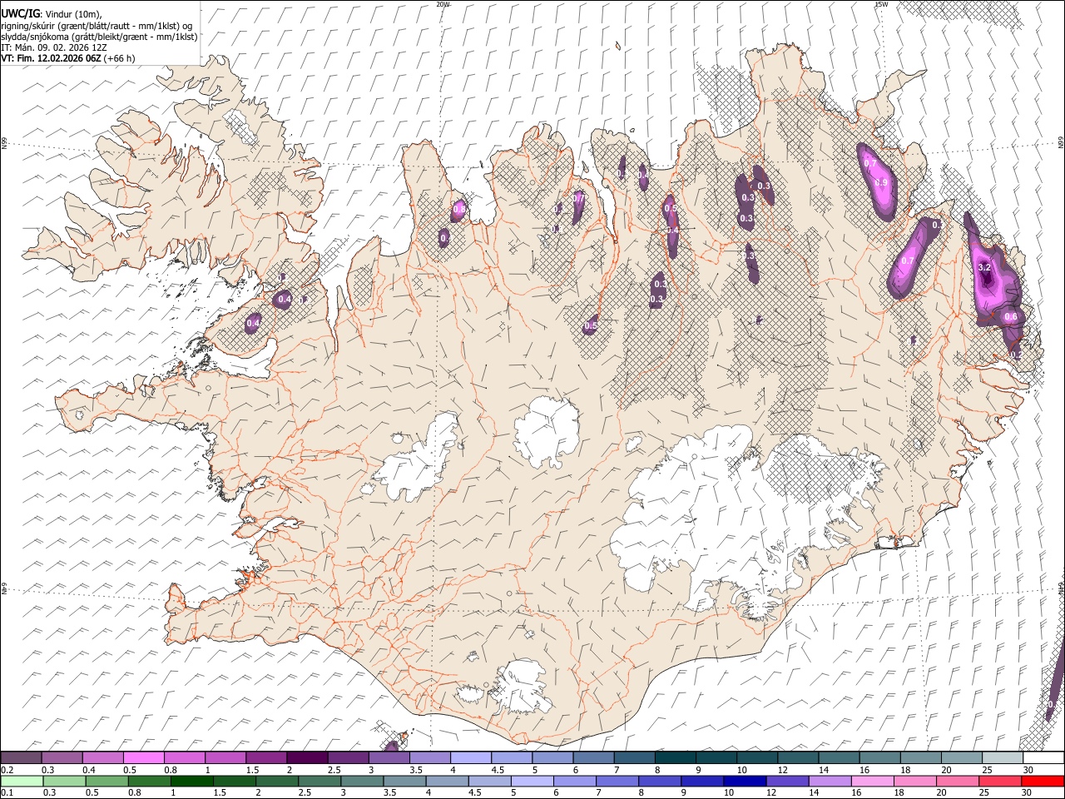Click the '(+66 h)' forecast offset text
1065x799 pixels.
(120, 58)
